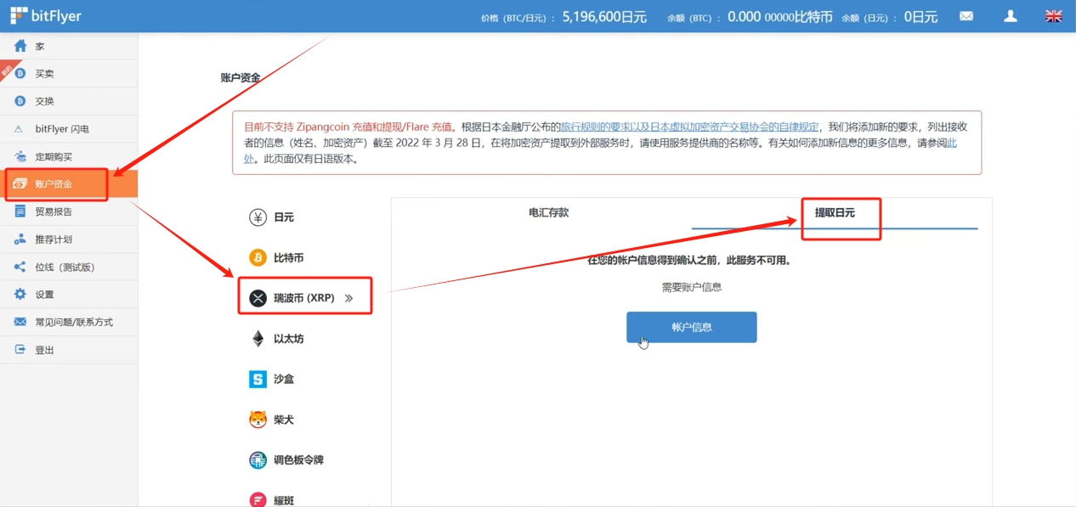Open 设置 in the sidebar

point(69,294)
